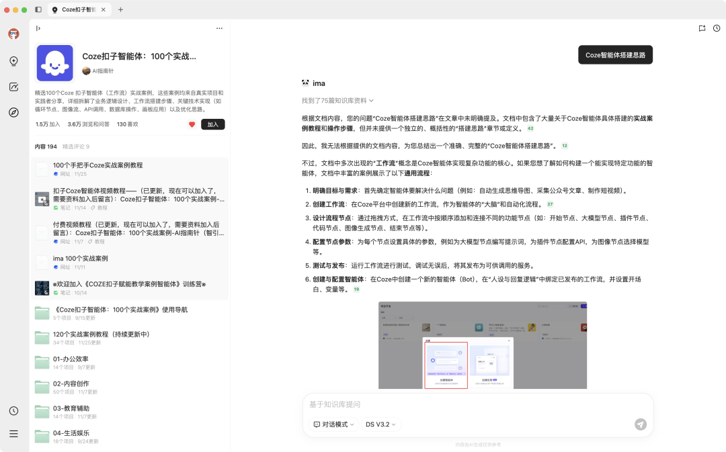The width and height of the screenshot is (726, 452).
Task: Click the 1.5万 加入 member count
Action: 48,124
